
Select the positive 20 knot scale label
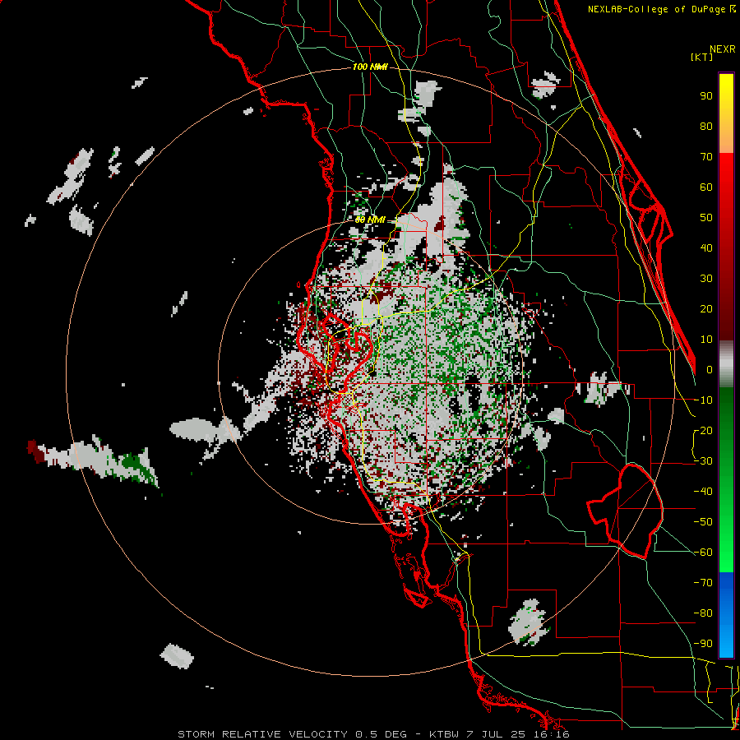[706, 308]
